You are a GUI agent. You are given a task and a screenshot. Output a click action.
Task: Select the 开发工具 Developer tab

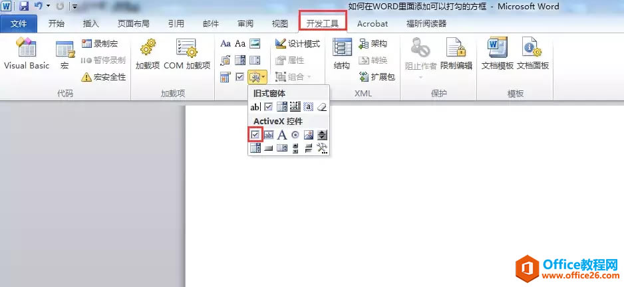click(x=323, y=23)
